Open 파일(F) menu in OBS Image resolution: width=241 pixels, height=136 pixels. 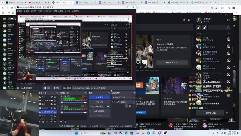click(x=19, y=11)
